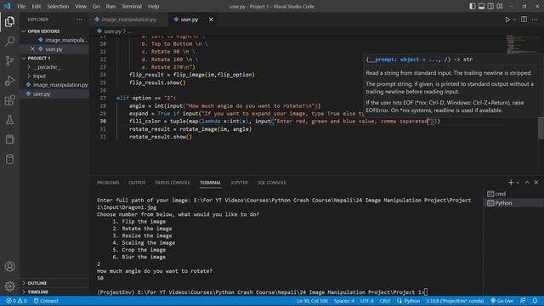
Task: Add a new terminal with plus icon
Action: [x=510, y=183]
